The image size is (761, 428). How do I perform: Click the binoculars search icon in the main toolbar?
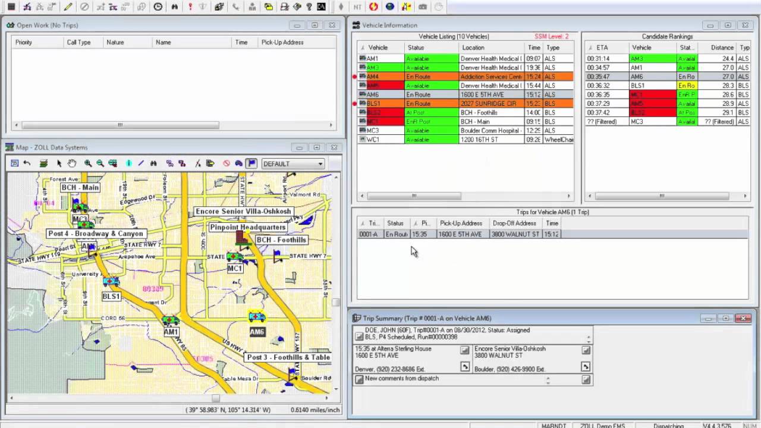click(174, 7)
